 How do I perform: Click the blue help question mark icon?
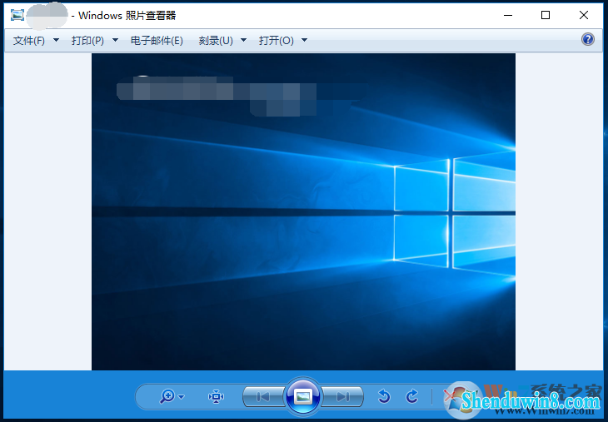coord(588,39)
